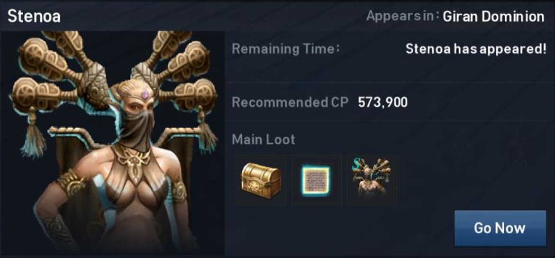555x258 pixels.
Task: Click the Stenoa boss name title
Action: coord(34,16)
